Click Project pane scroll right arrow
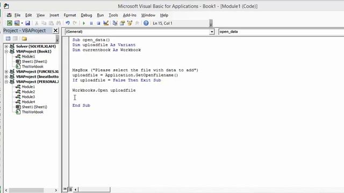Screen dimensions: 344x193 coord(56,190)
